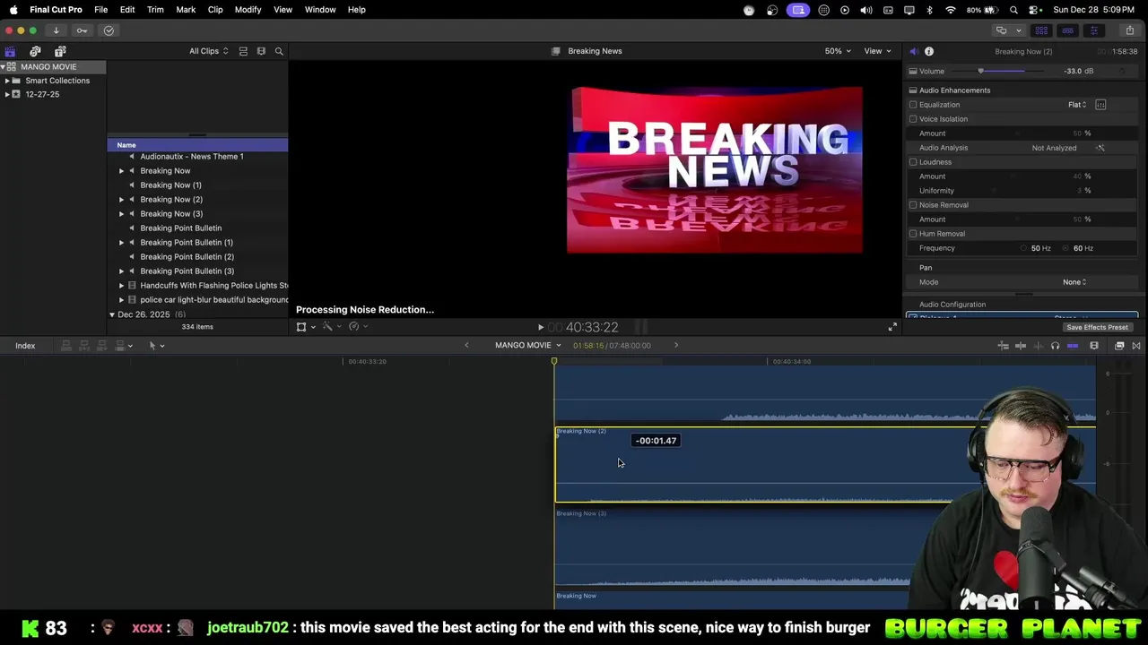The width and height of the screenshot is (1148, 645).
Task: Open Background Tasks checkmark button
Action: click(109, 30)
